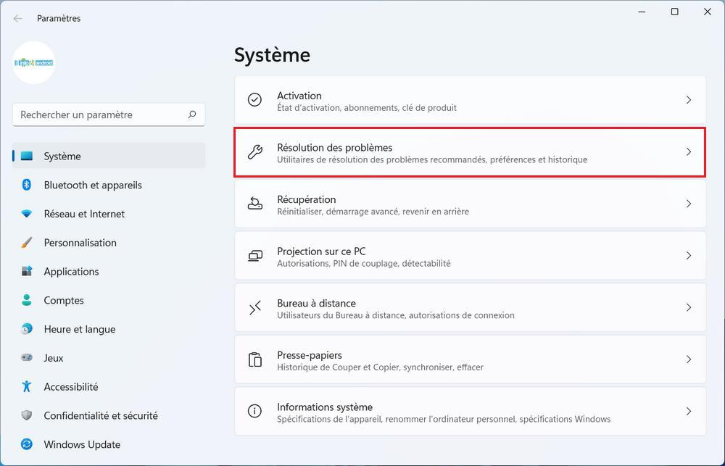Image resolution: width=725 pixels, height=466 pixels.
Task: Open Heure et langue
Action: (109, 329)
